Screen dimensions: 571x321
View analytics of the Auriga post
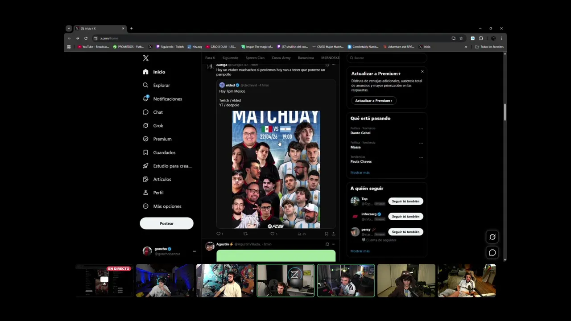[x=302, y=234]
